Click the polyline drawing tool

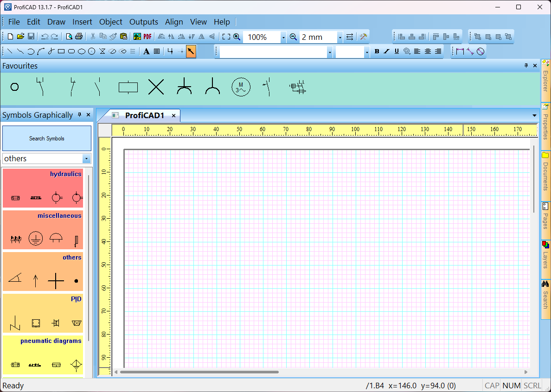20,51
